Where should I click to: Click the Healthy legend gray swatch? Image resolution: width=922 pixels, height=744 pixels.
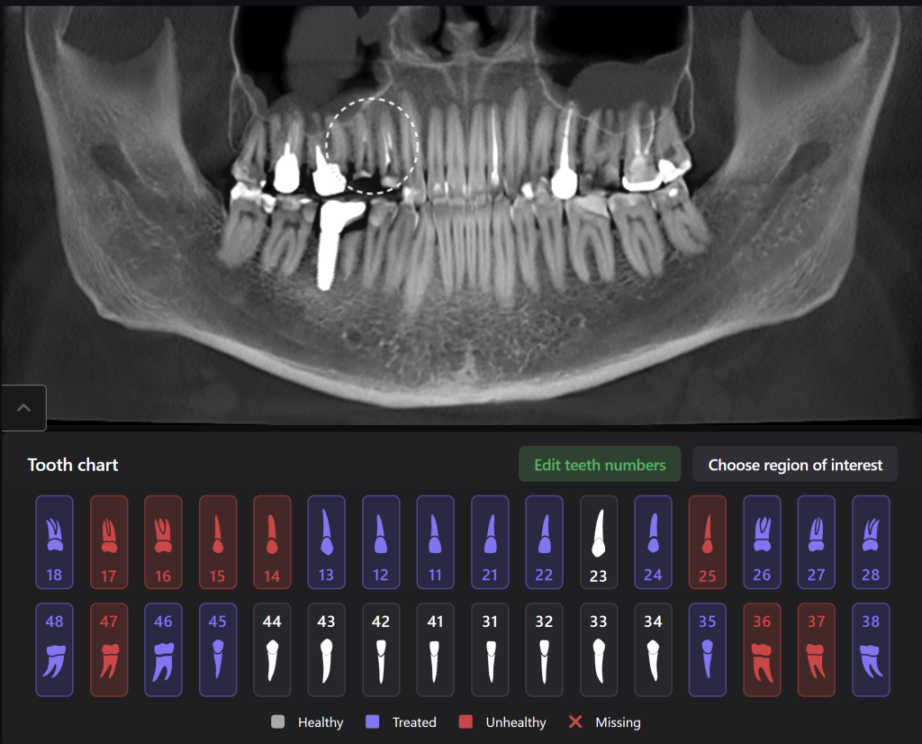278,722
